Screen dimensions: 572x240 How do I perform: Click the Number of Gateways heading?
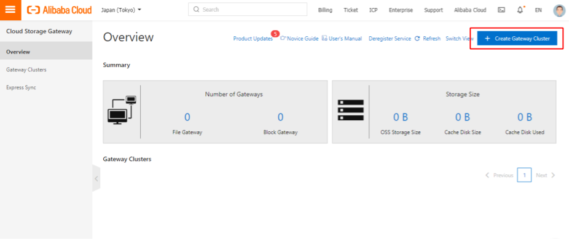click(234, 95)
